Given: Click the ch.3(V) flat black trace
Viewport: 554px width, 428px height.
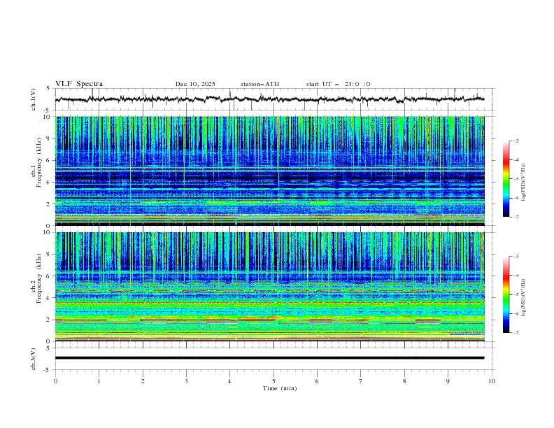Looking at the screenshot, I should click(269, 358).
